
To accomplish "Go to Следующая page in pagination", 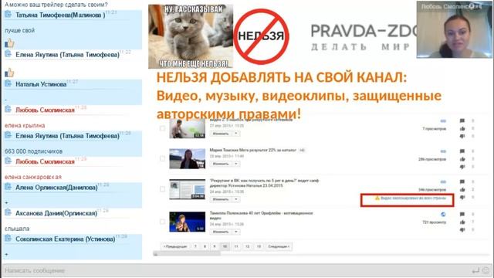I will coord(279,246).
